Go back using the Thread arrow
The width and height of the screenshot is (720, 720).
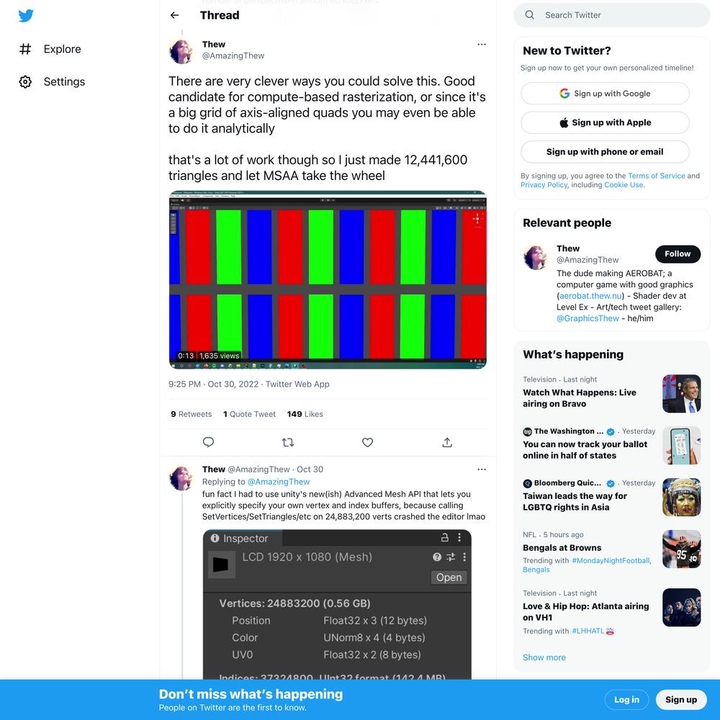(x=174, y=15)
